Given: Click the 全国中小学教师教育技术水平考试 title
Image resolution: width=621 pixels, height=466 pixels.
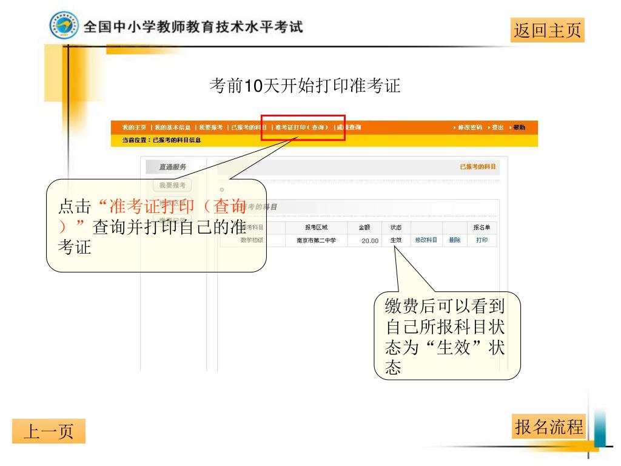Looking at the screenshot, I should pyautogui.click(x=193, y=27).
